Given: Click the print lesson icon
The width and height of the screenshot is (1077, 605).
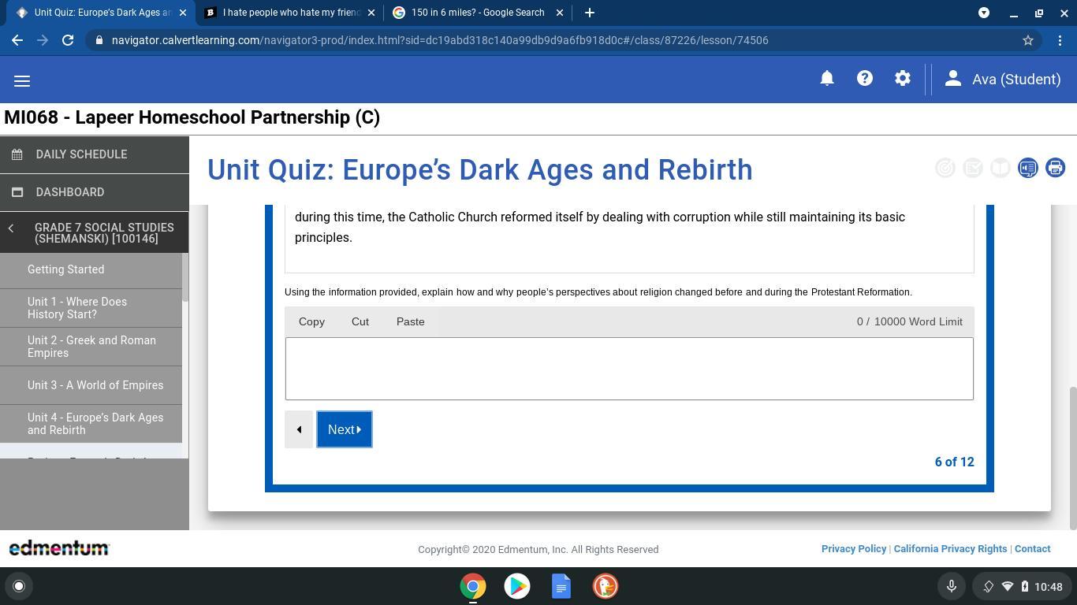Looking at the screenshot, I should [1055, 168].
